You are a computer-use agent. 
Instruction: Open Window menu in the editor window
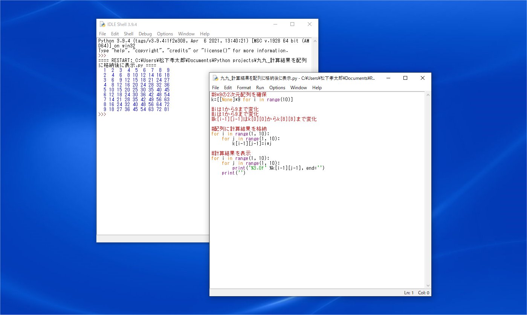click(x=299, y=88)
